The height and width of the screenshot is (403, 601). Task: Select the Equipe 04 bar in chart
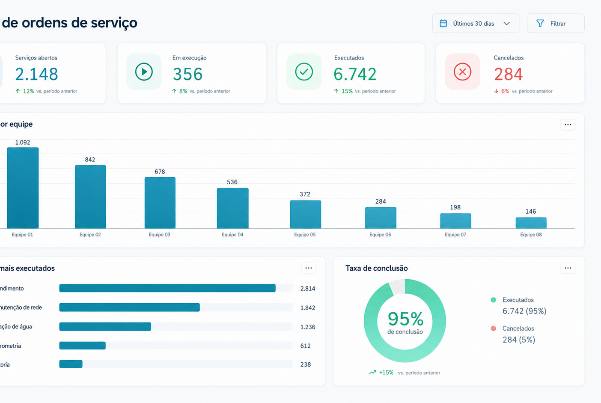point(232,208)
